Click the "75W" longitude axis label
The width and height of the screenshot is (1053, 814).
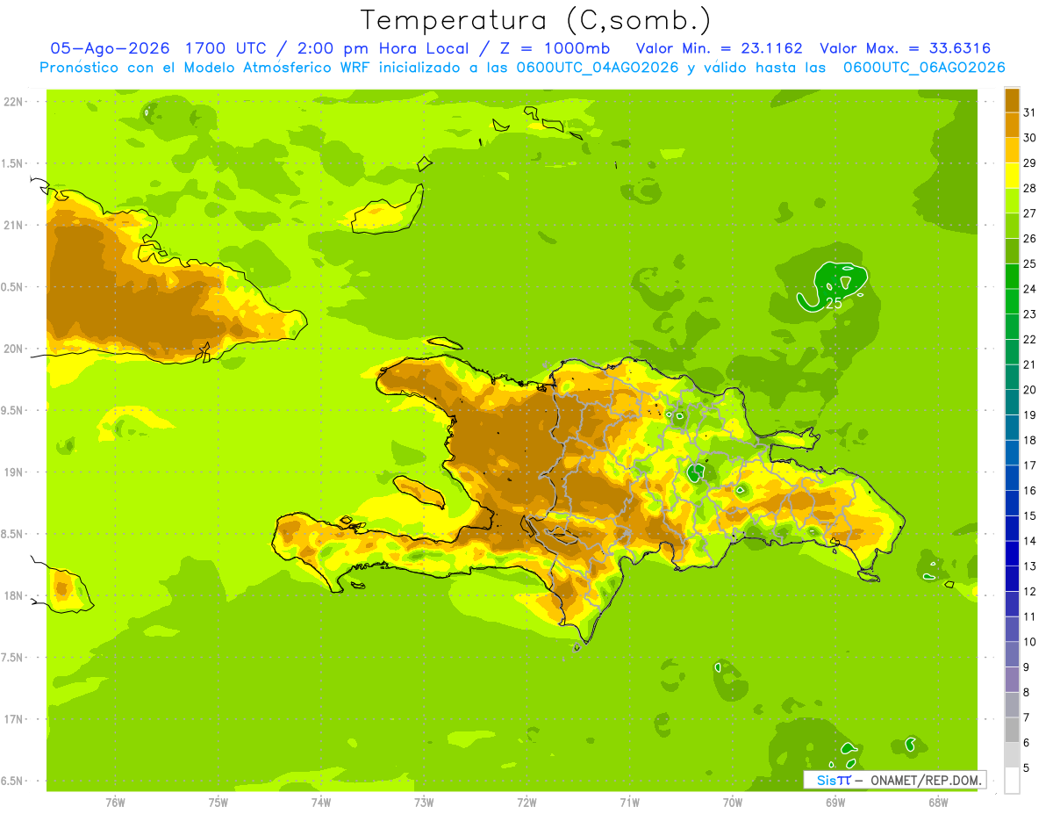click(x=218, y=802)
